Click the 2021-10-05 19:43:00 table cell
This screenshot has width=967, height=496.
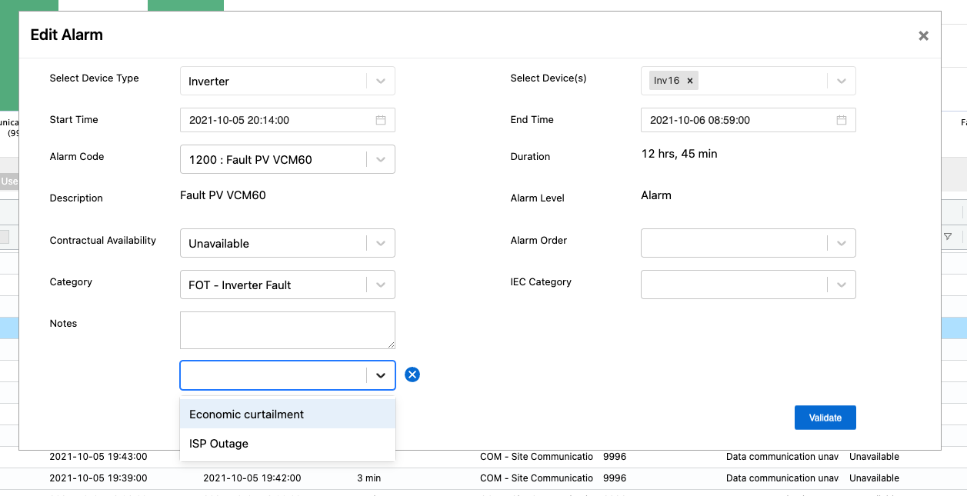point(98,457)
